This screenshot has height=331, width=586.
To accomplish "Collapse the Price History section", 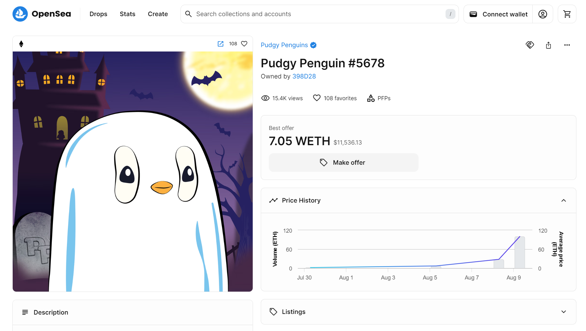I will [564, 200].
